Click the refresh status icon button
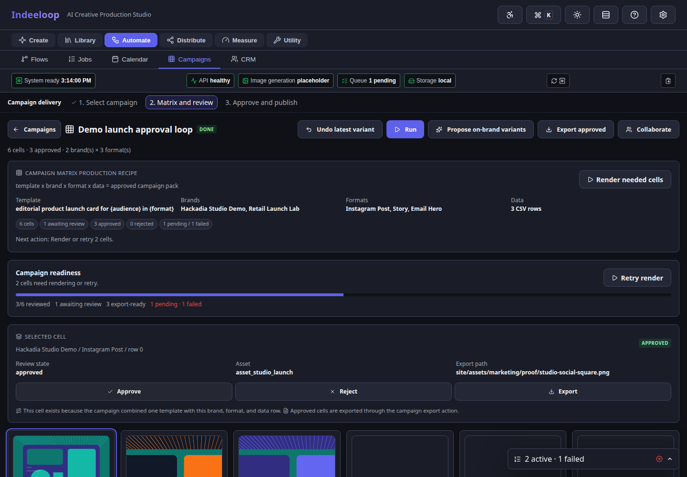 pyautogui.click(x=558, y=81)
